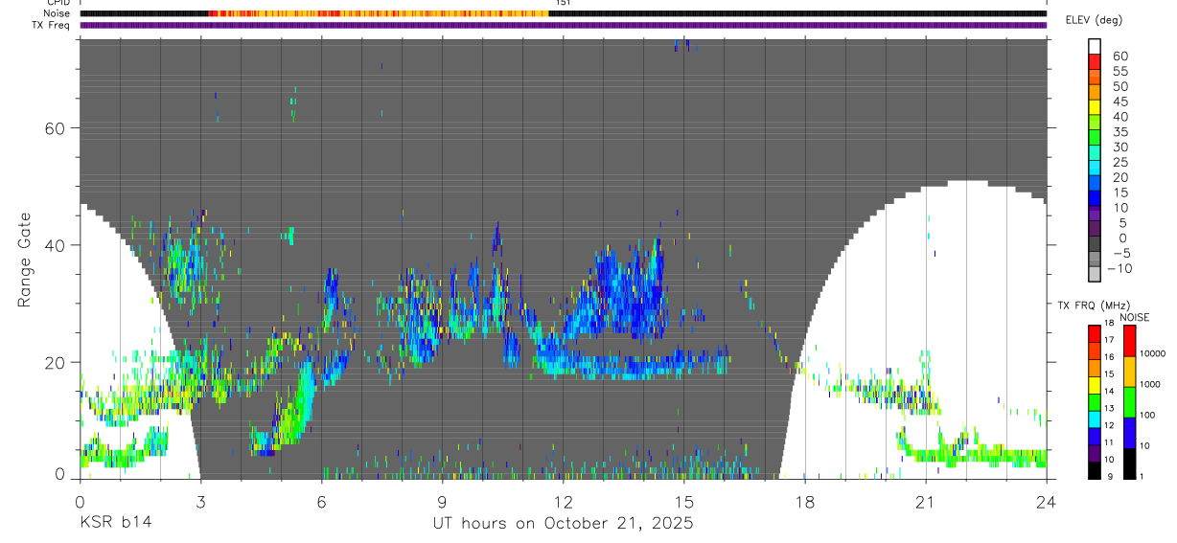The width and height of the screenshot is (1177, 543).
Task: Click the UT hours on October 21, 2025 label
Action: click(562, 523)
